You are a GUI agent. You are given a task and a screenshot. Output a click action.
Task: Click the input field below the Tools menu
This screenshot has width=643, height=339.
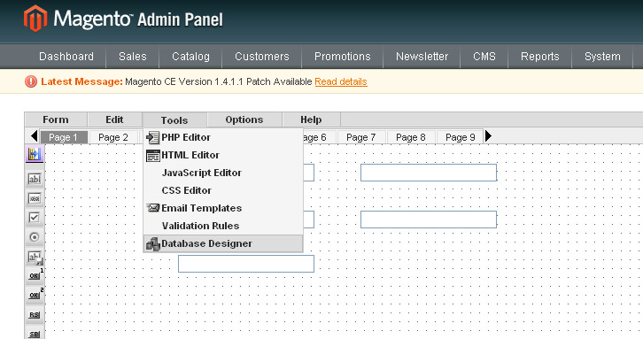[246, 264]
